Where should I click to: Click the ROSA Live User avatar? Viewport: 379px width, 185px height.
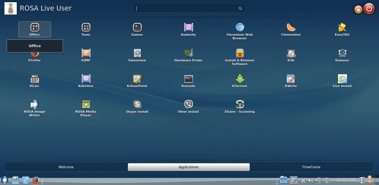[x=11, y=8]
